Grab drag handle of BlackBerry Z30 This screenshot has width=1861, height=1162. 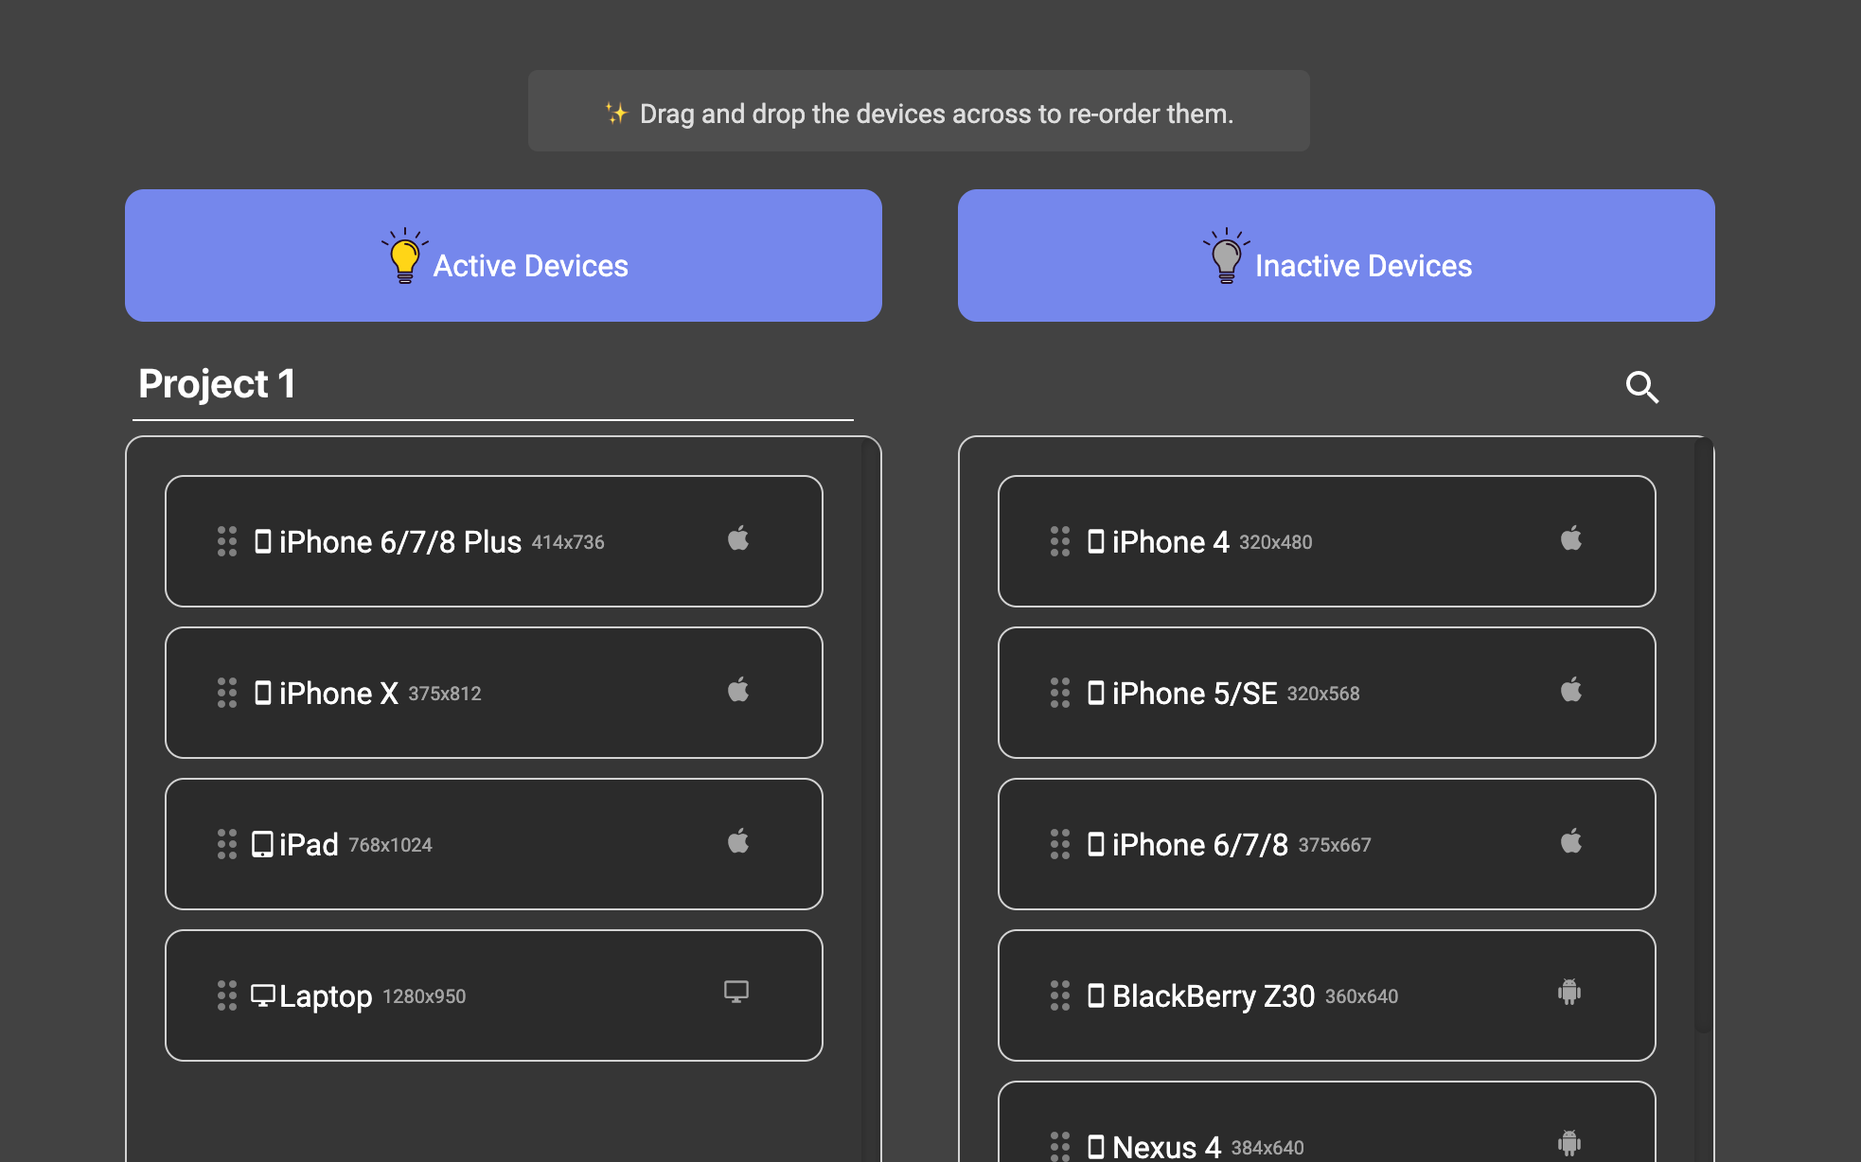click(1060, 995)
